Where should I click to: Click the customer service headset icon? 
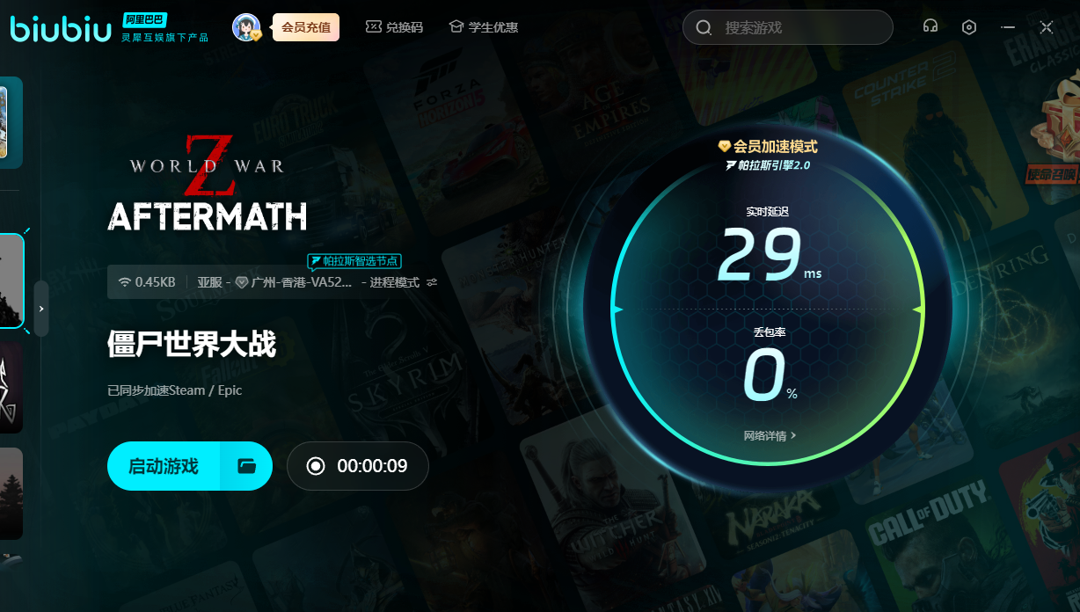(930, 27)
